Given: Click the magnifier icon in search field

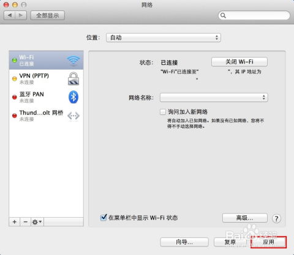Looking at the screenshot, I should (x=223, y=15).
